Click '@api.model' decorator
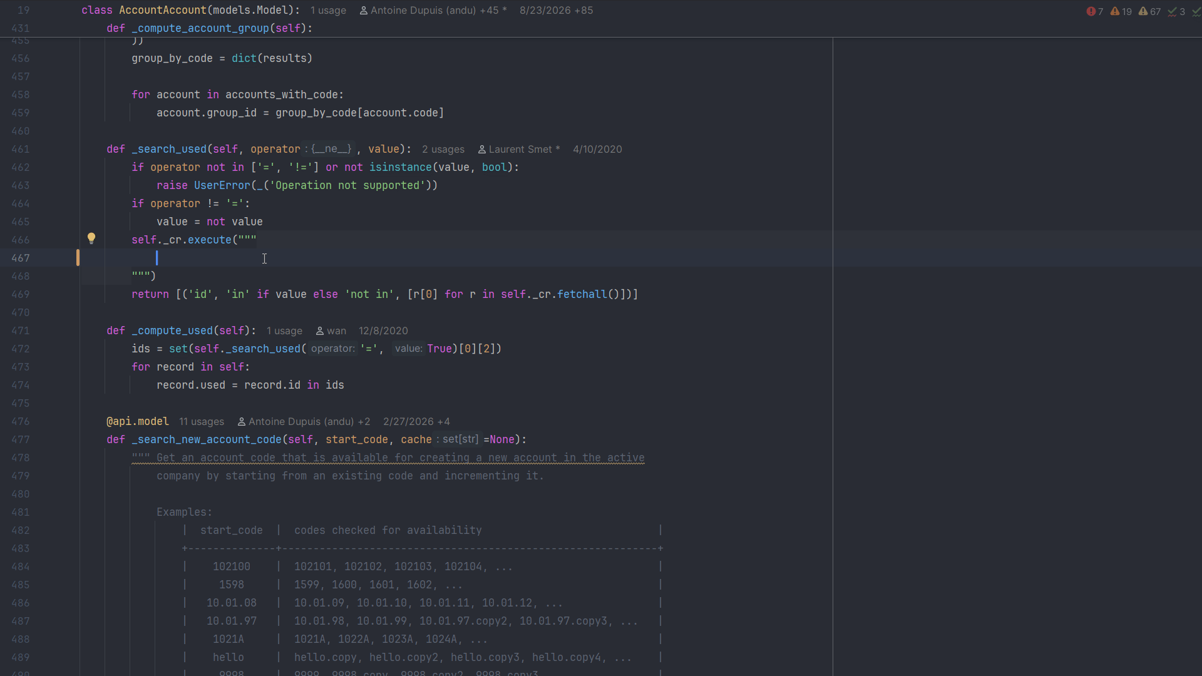This screenshot has height=676, width=1202. coord(138,422)
